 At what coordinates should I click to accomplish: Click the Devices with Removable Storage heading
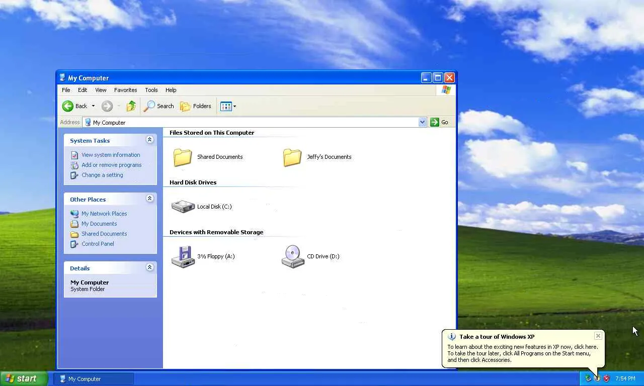(216, 232)
